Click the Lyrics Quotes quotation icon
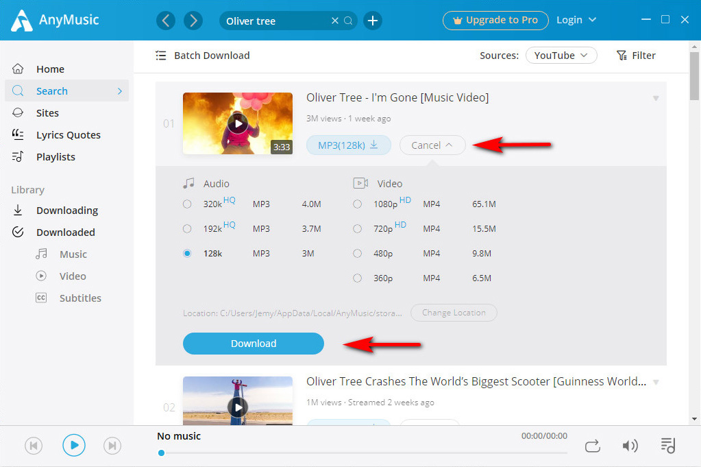 (x=18, y=134)
